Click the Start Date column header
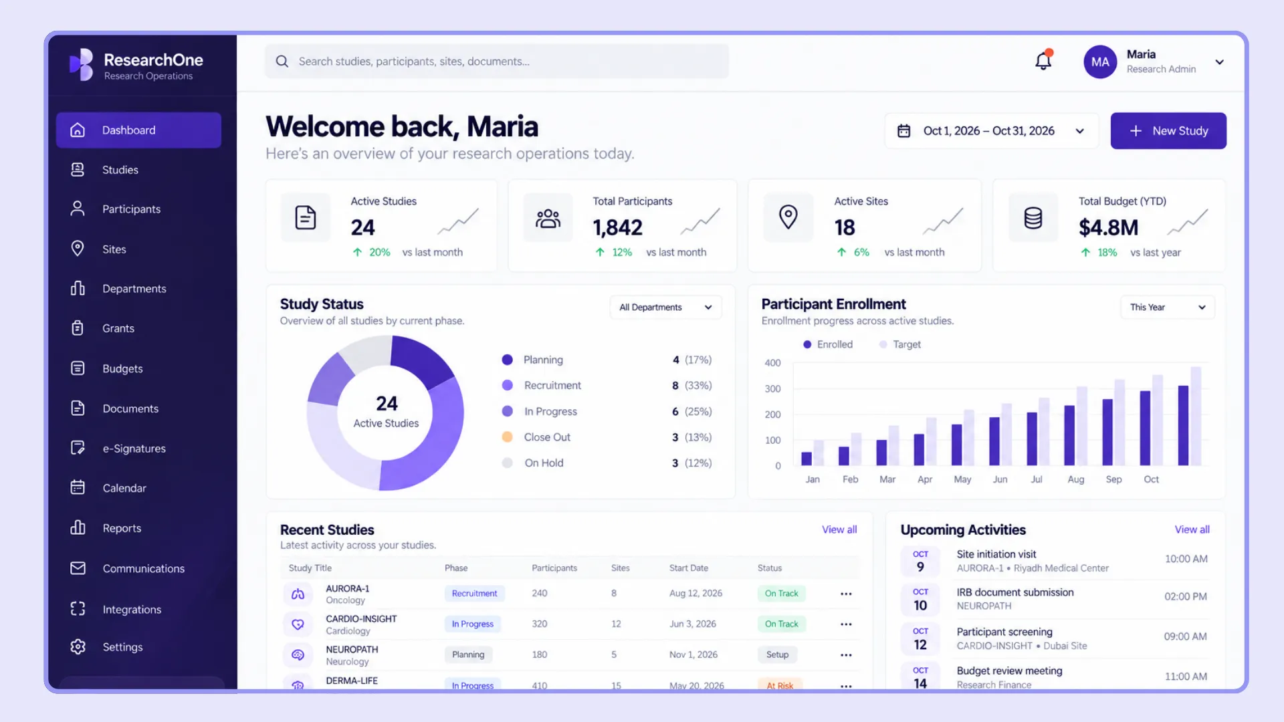The height and width of the screenshot is (722, 1284). click(x=689, y=568)
